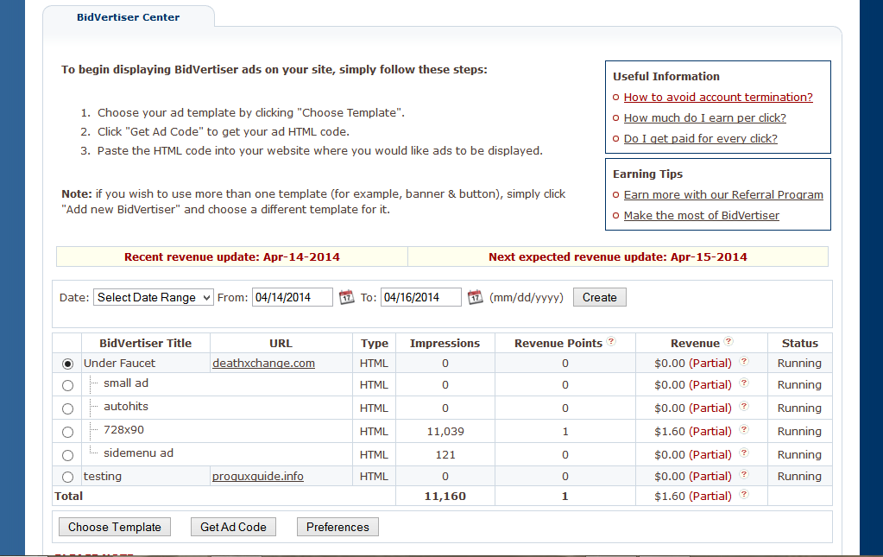Click the URL column header
Viewport: 883px width, 557px height.
(x=281, y=343)
